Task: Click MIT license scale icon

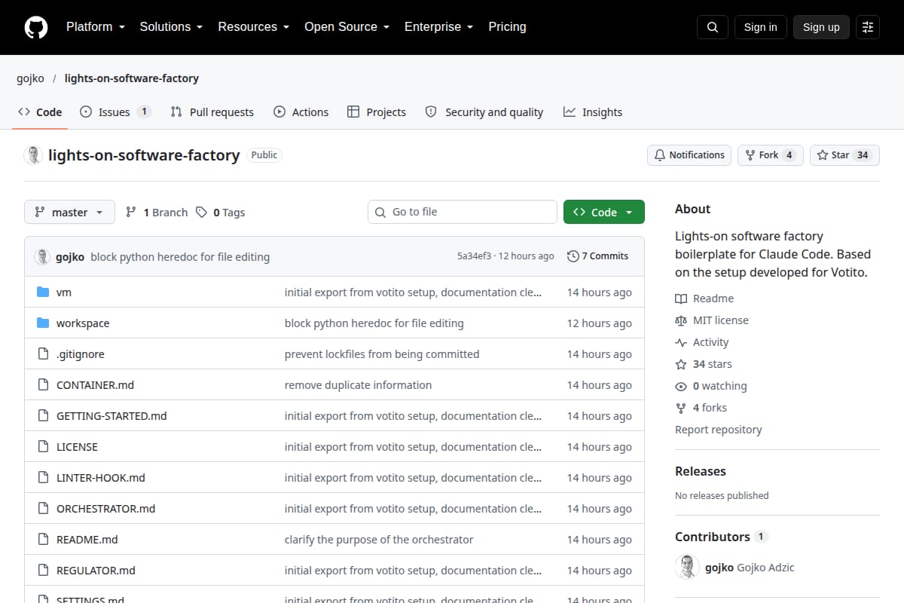Action: pyautogui.click(x=681, y=320)
